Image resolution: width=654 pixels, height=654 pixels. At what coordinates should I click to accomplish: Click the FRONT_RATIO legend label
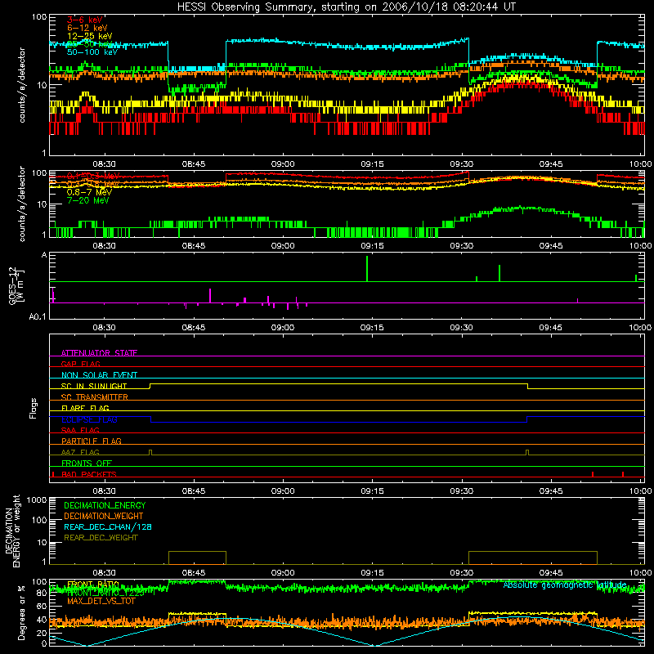[x=93, y=585]
